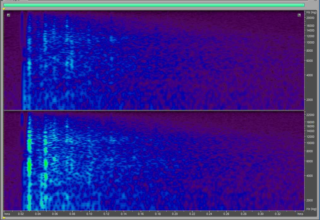Click 18000 on the lower channel frequency ruler
Viewport: 320px width, 220px height.
pyautogui.click(x=311, y=122)
